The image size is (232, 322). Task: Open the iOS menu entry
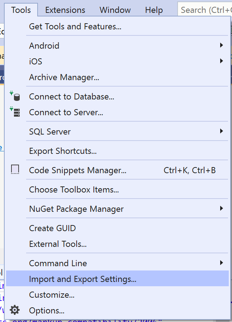pyautogui.click(x=117, y=62)
